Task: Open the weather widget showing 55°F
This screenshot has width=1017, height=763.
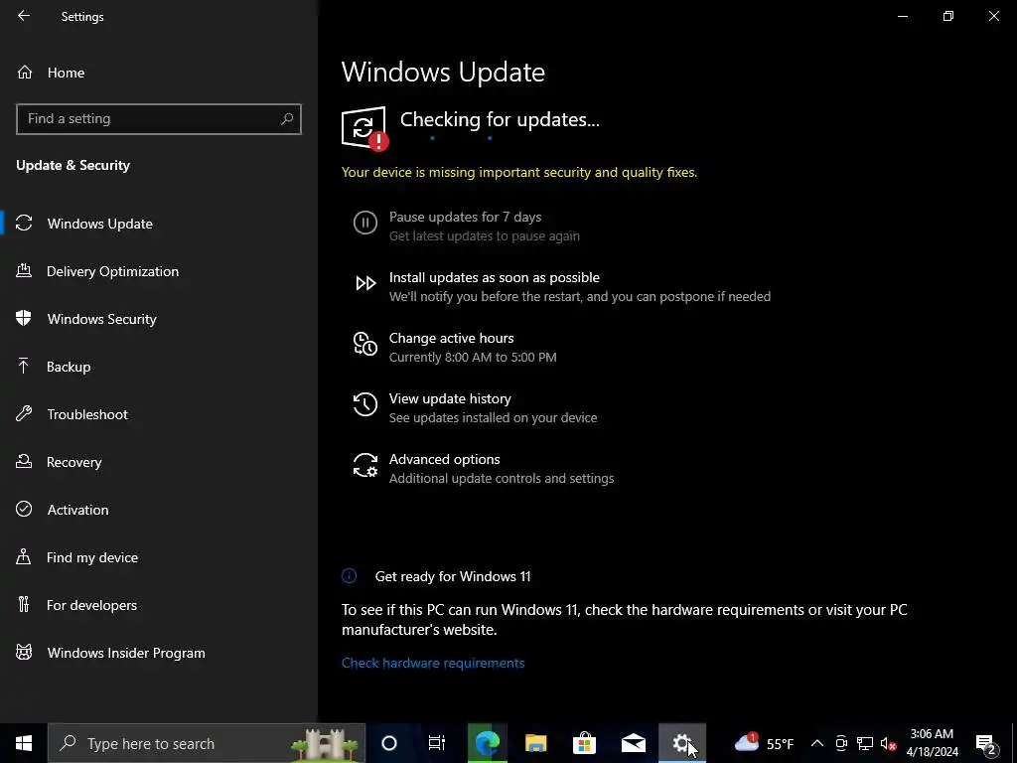Action: [x=764, y=743]
